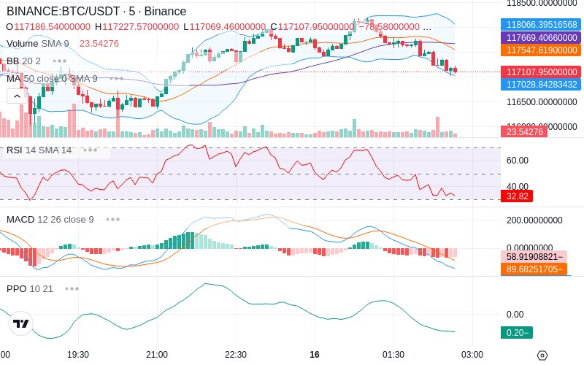Open more options for PPO 10 21 indicator

[x=72, y=288]
